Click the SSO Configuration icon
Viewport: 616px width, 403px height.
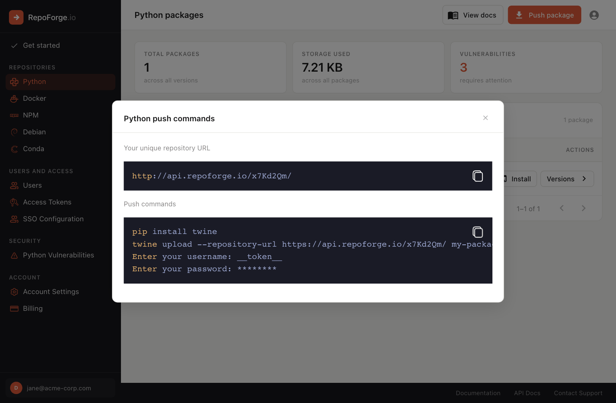point(14,219)
